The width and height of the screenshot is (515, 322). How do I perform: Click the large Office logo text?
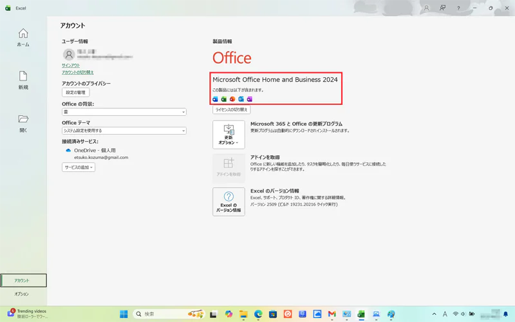[x=232, y=58]
